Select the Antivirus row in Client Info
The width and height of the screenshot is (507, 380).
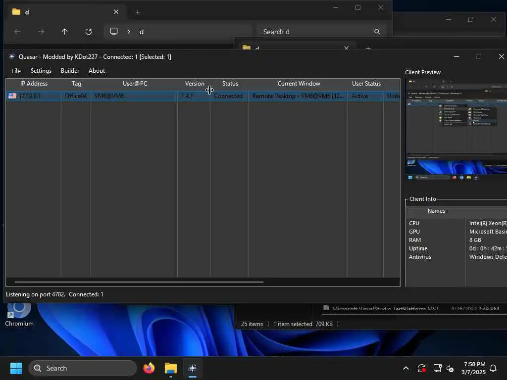click(456, 257)
